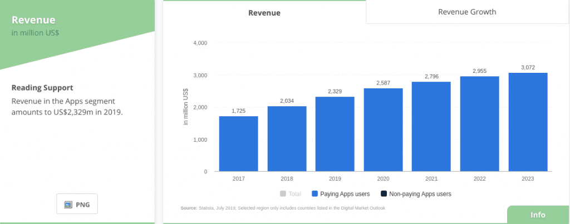Click the blue Paying Apps users swatch
The width and height of the screenshot is (570, 224).
click(315, 194)
